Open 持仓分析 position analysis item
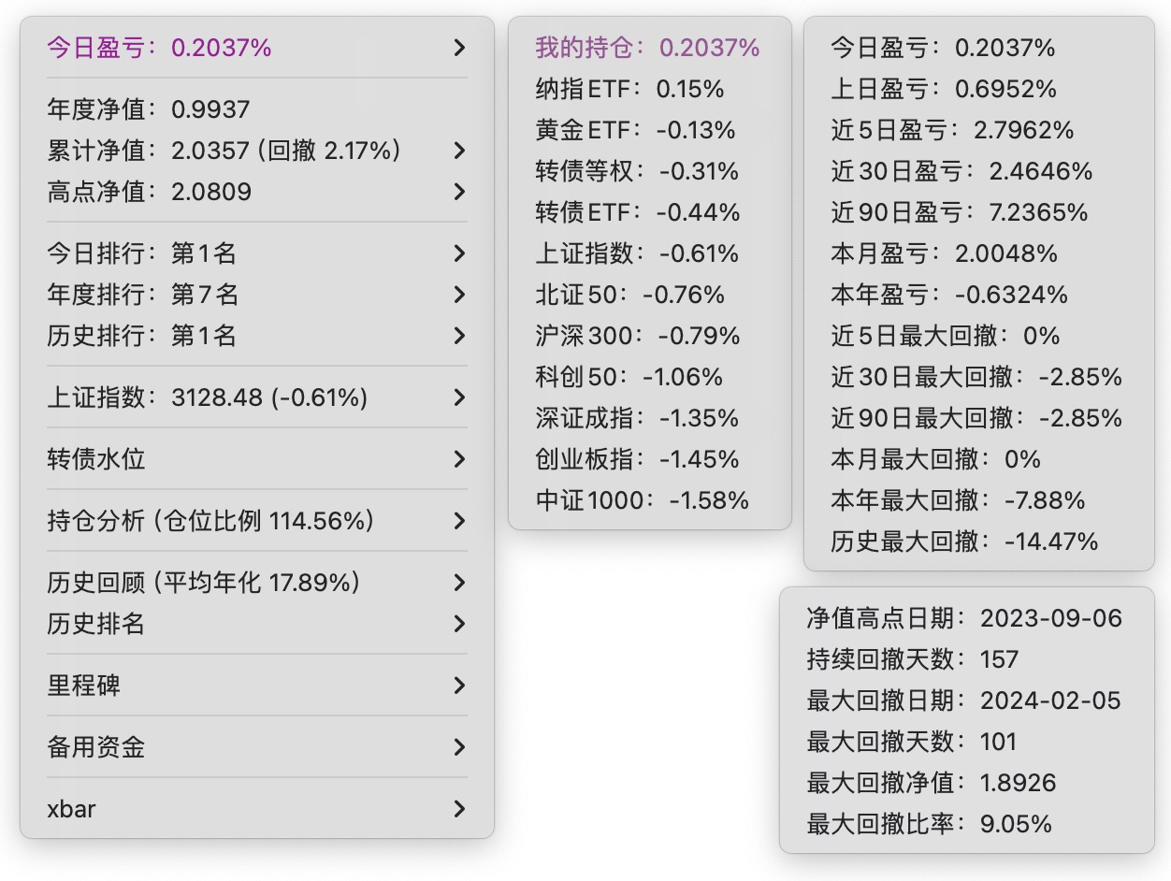This screenshot has height=881, width=1171. pos(210,521)
